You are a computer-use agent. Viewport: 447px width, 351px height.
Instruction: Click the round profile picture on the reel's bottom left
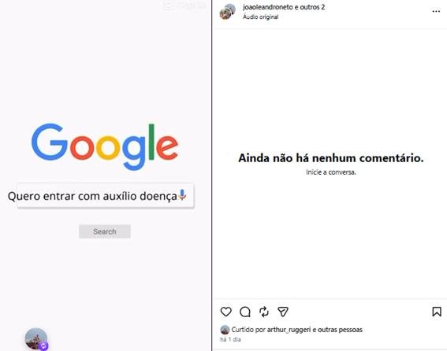click(x=36, y=338)
